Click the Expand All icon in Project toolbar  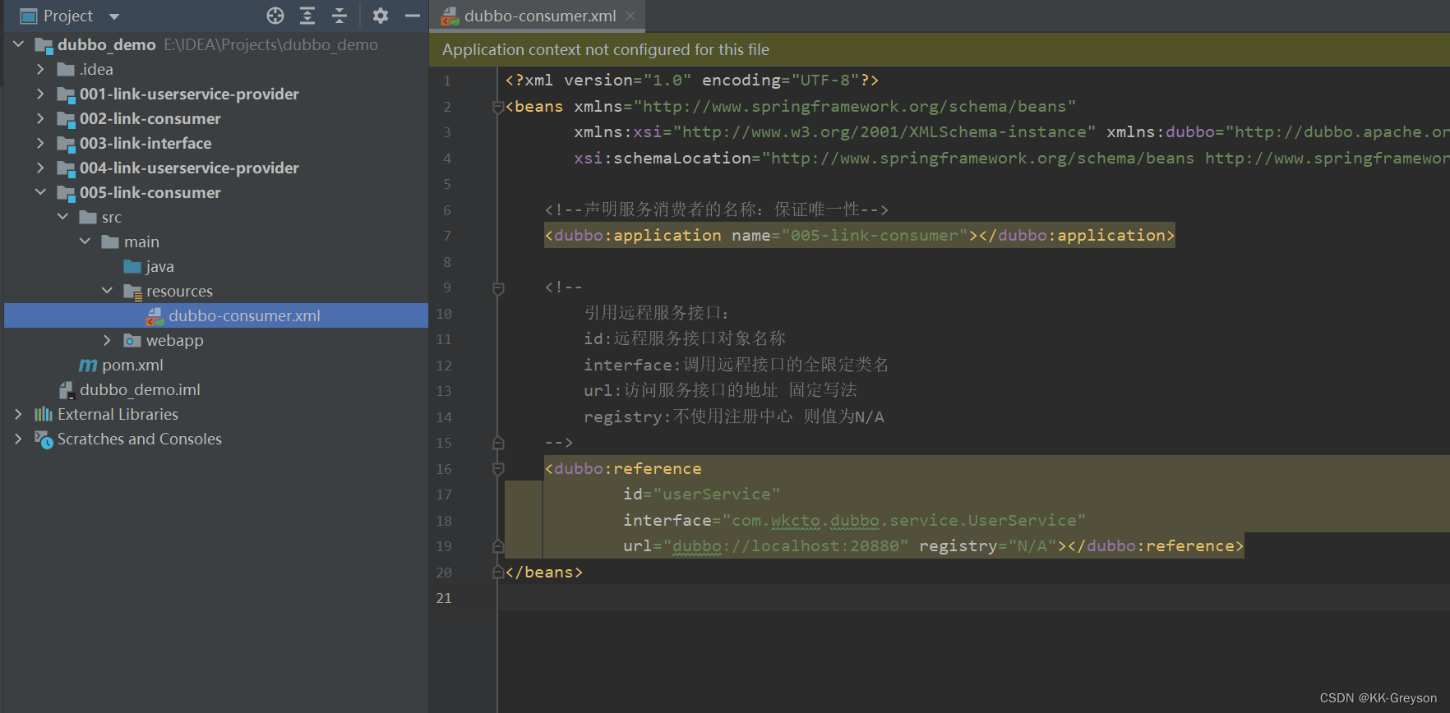(307, 16)
